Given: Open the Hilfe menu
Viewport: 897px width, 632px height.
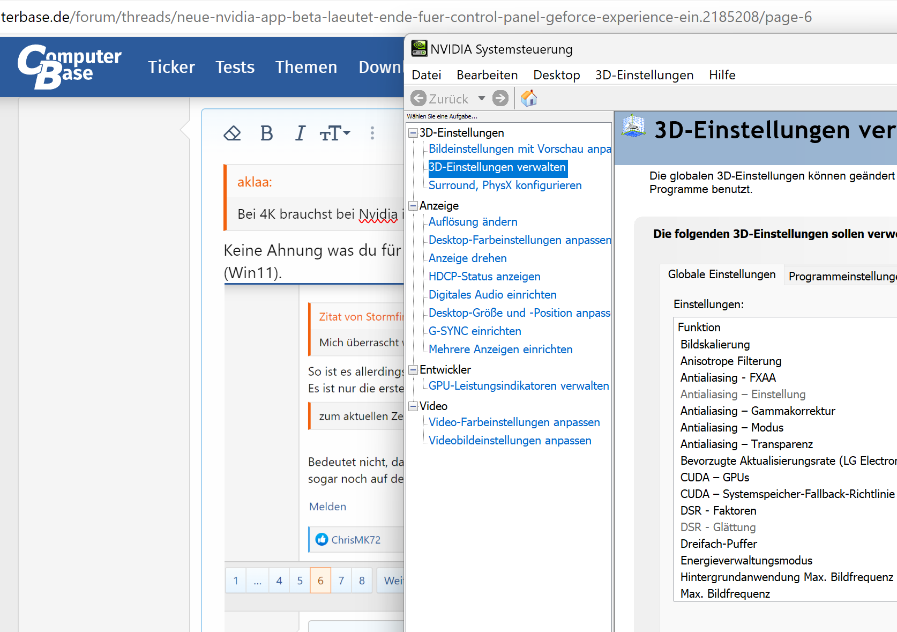Looking at the screenshot, I should point(722,75).
